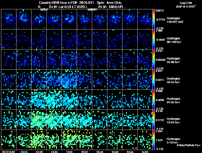Click the Lat 0.53 header value
Image resolution: width=202 pixels, height=153 pixels.
point(65,7)
